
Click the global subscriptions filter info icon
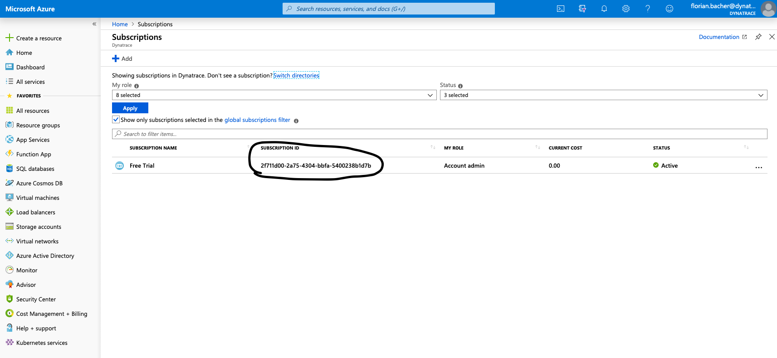point(296,121)
